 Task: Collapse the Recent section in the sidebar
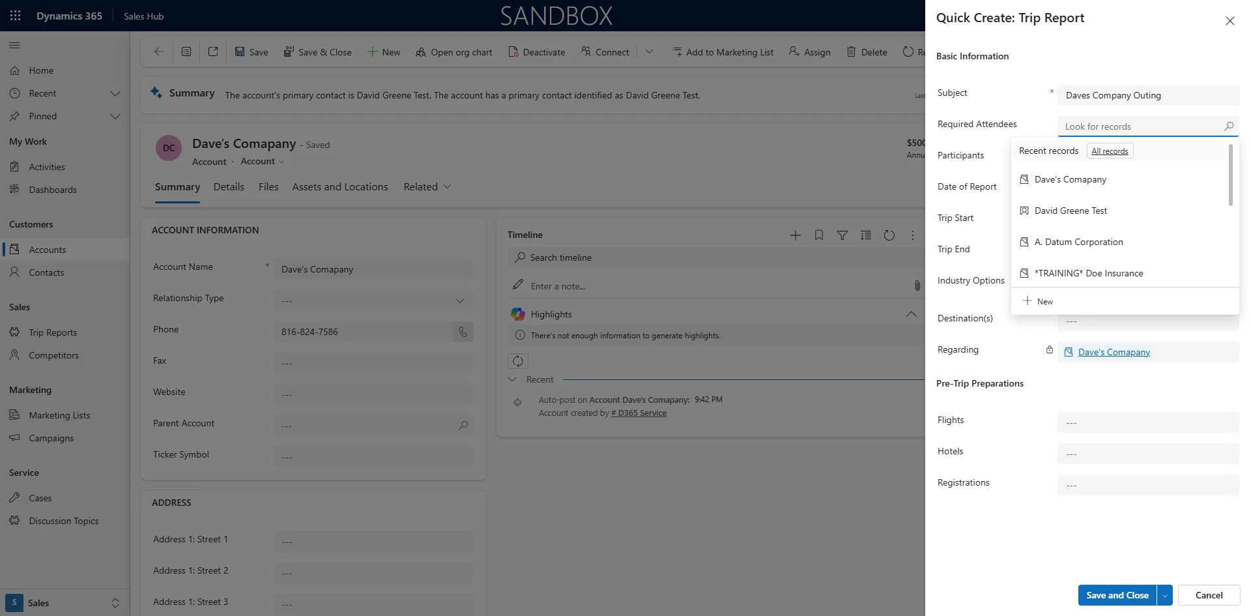(115, 93)
